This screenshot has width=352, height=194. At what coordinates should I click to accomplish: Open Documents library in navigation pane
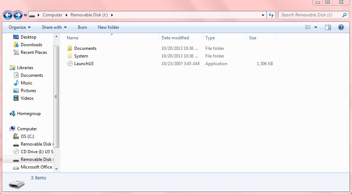click(32, 75)
